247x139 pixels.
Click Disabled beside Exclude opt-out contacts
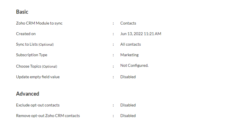(x=128, y=105)
